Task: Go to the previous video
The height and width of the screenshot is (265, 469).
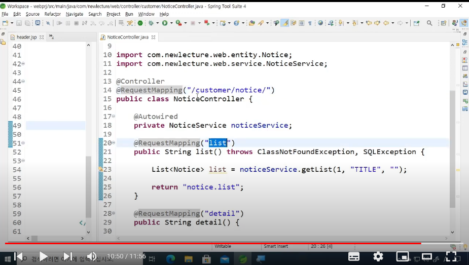Action: [18, 256]
